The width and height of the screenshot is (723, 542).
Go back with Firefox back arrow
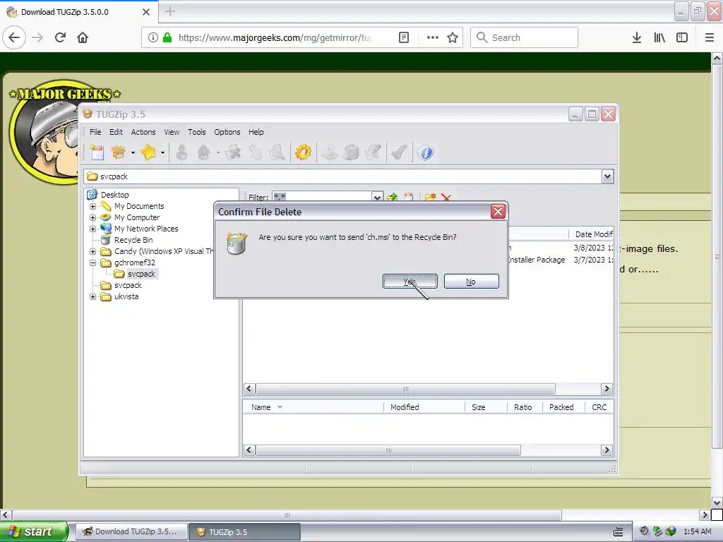[14, 38]
